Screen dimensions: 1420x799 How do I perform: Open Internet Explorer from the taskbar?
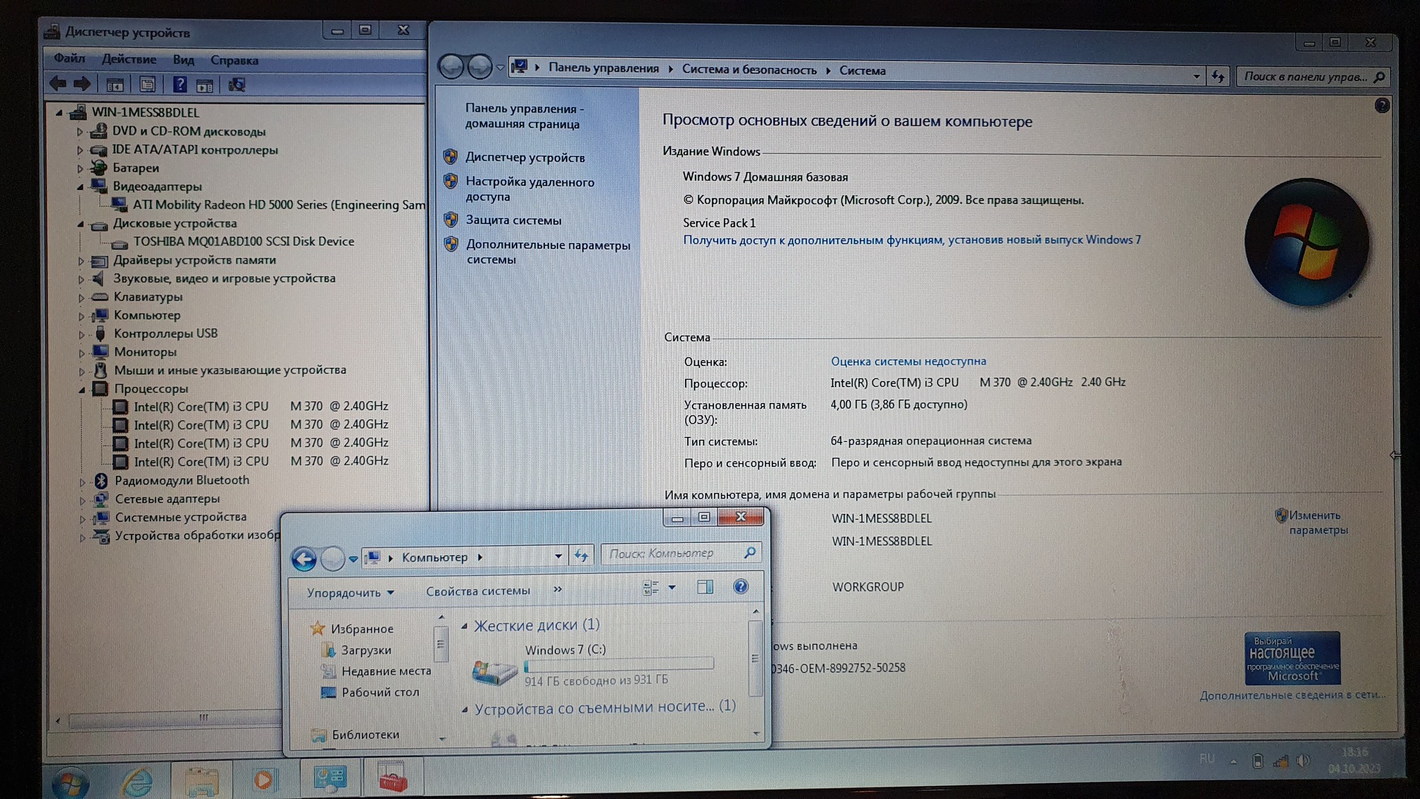coord(137,782)
